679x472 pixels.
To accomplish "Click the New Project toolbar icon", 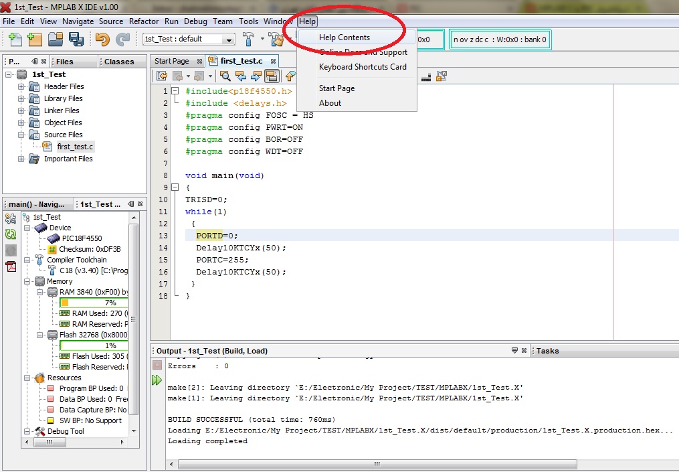I will pos(35,40).
